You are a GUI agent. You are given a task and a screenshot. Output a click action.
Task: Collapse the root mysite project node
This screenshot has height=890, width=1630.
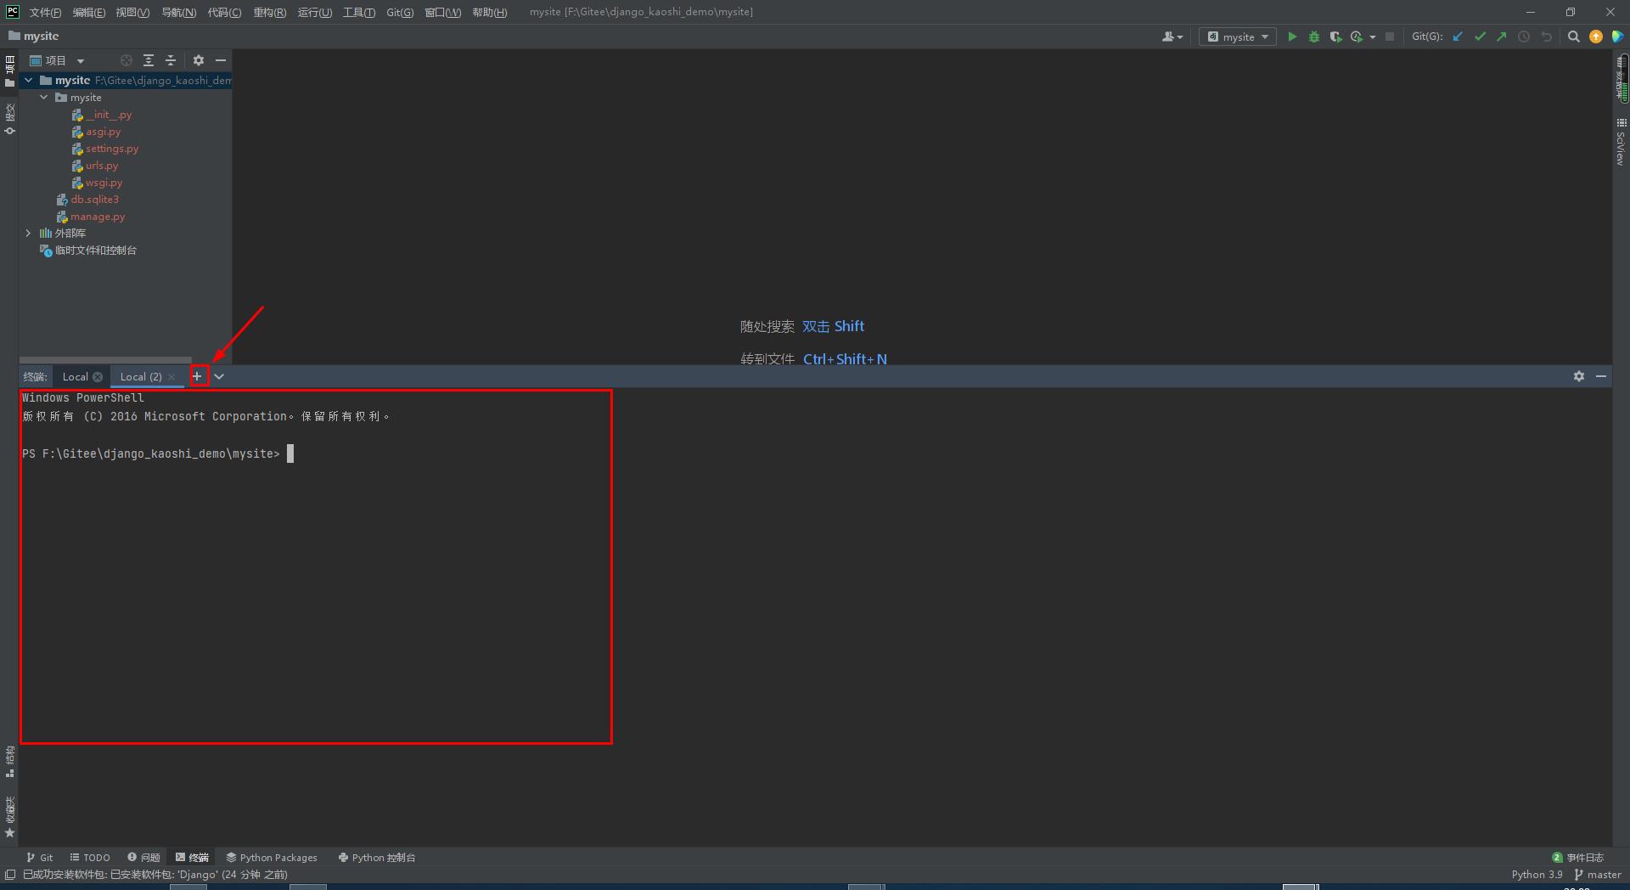click(29, 81)
